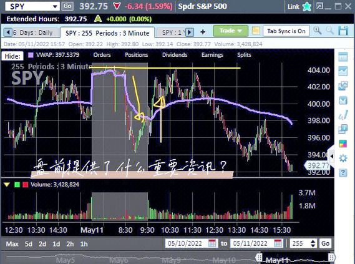Select the 2h range option
This screenshot has width=355, height=264.
point(70,244)
